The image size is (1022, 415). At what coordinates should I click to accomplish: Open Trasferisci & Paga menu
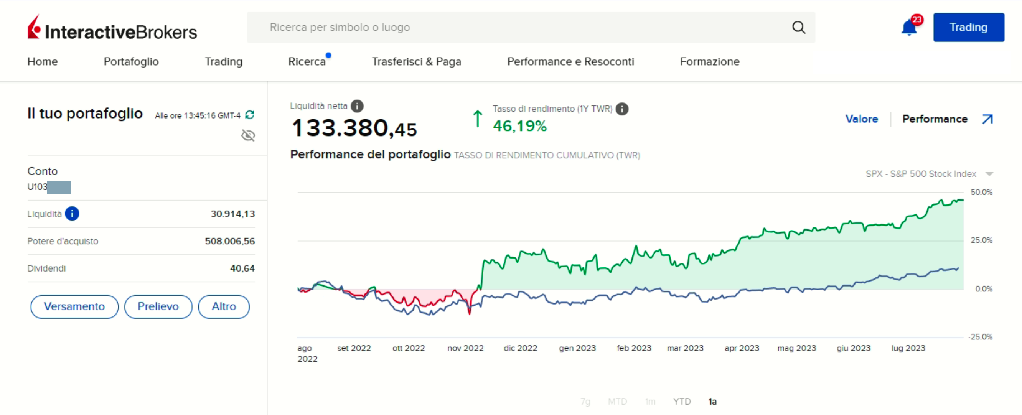coord(417,61)
